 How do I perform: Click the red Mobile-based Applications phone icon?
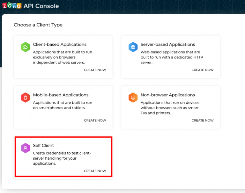point(26,98)
